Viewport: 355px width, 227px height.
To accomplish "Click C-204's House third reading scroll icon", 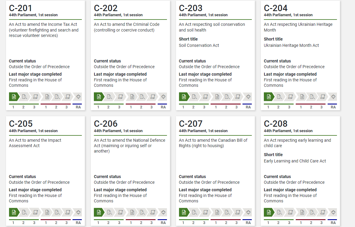I will point(291,97).
